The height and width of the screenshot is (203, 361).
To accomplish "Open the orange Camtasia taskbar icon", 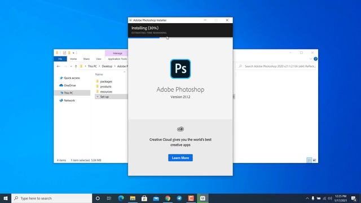I will (x=191, y=198).
